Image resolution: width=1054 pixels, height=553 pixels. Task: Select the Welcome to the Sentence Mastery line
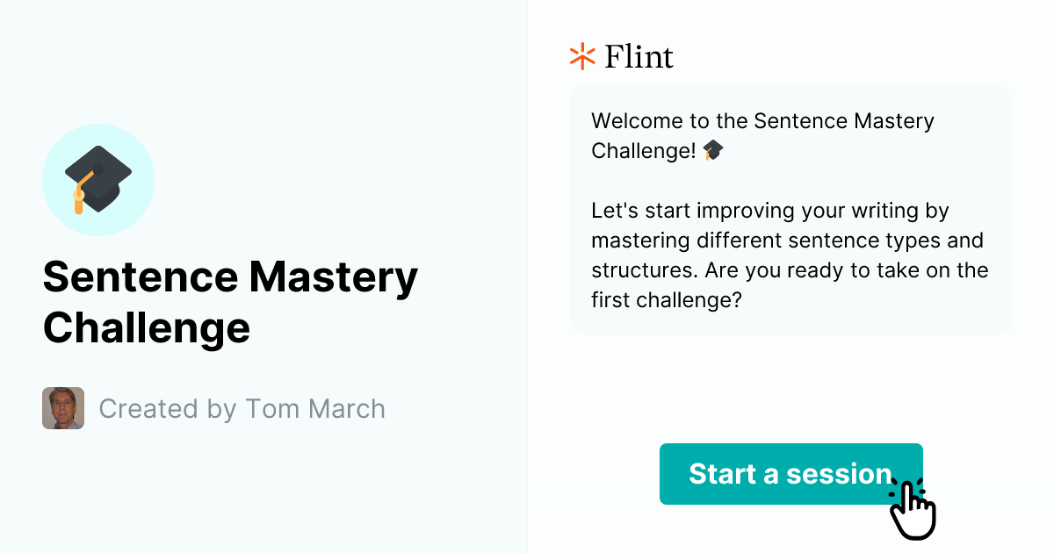pyautogui.click(x=762, y=121)
